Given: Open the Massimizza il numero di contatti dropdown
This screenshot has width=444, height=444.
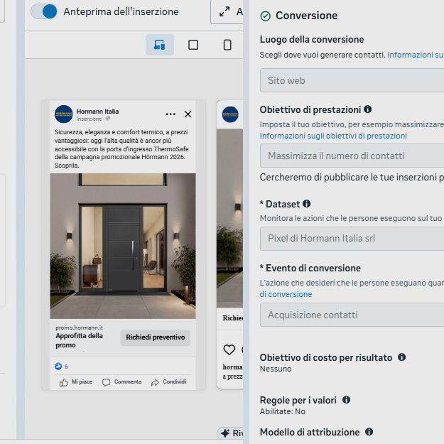Looking at the screenshot, I should [352, 156].
